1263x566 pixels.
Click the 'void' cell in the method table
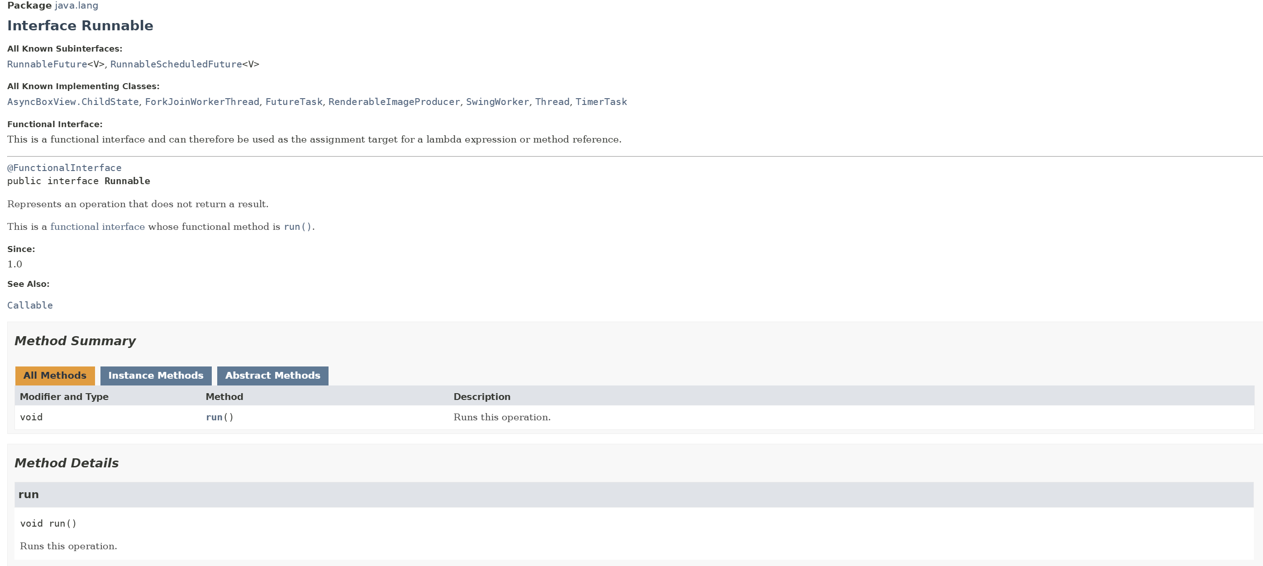[x=31, y=417]
